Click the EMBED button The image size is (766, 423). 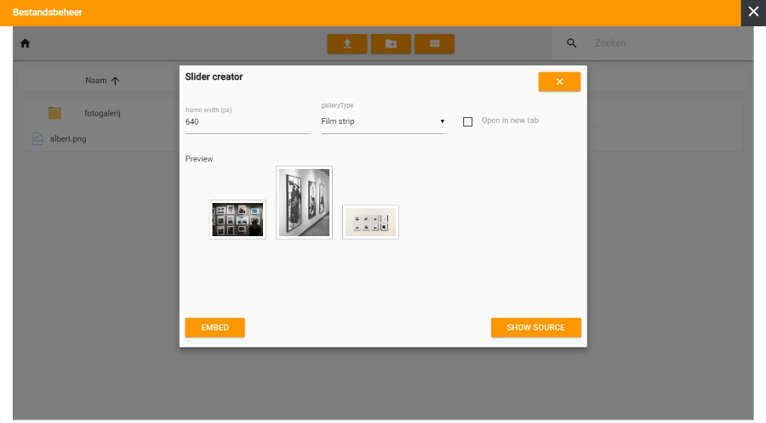(215, 328)
